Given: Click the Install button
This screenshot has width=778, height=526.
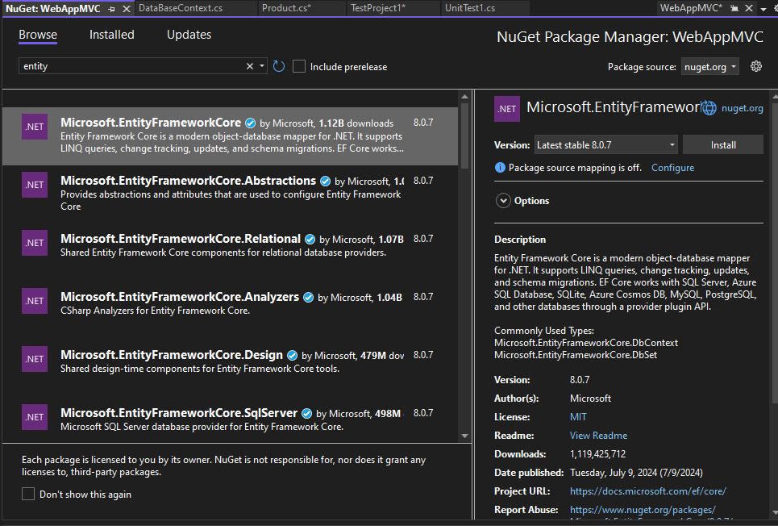Looking at the screenshot, I should (723, 145).
